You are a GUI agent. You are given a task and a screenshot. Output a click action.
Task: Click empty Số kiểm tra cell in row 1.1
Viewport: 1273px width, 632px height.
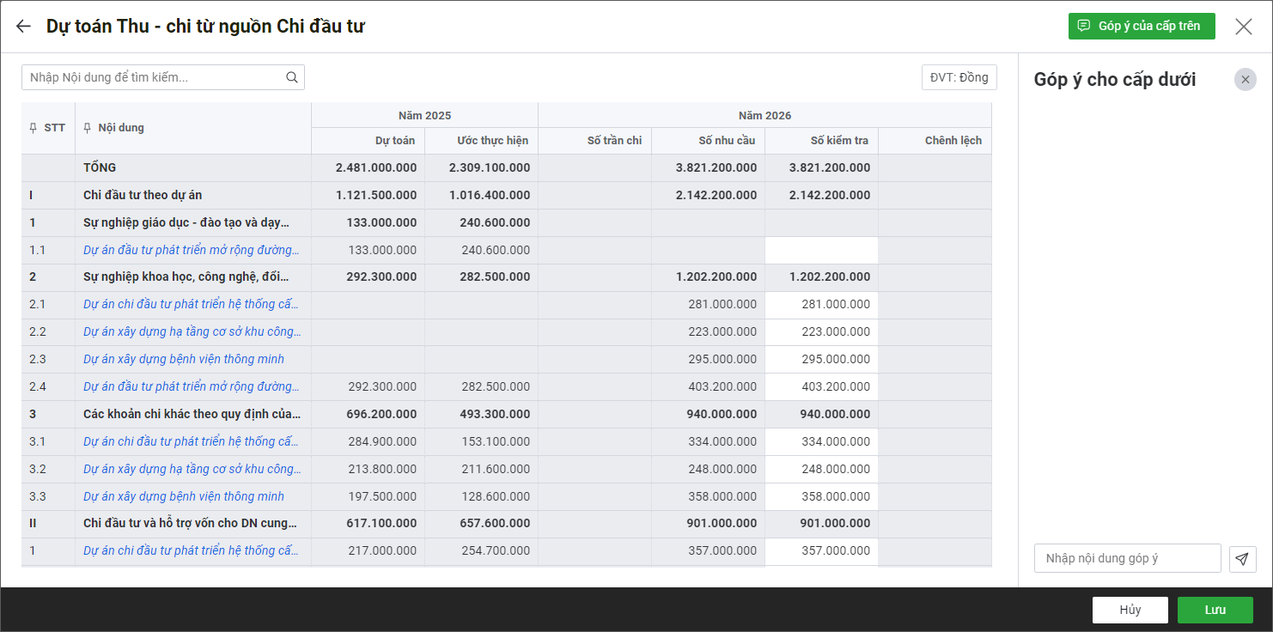(821, 250)
